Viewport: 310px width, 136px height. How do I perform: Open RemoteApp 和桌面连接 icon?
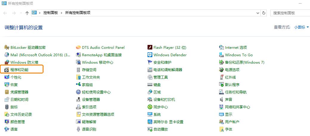(78, 55)
